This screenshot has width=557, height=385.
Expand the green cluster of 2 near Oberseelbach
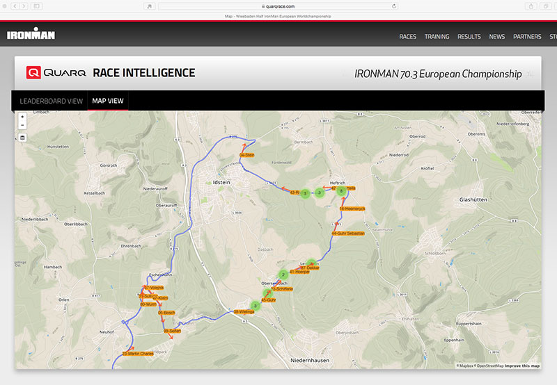[x=283, y=275]
